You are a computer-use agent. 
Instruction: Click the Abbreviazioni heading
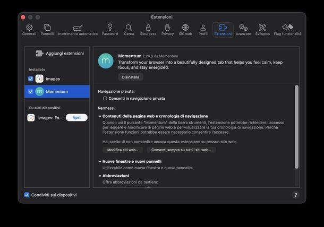(116, 176)
